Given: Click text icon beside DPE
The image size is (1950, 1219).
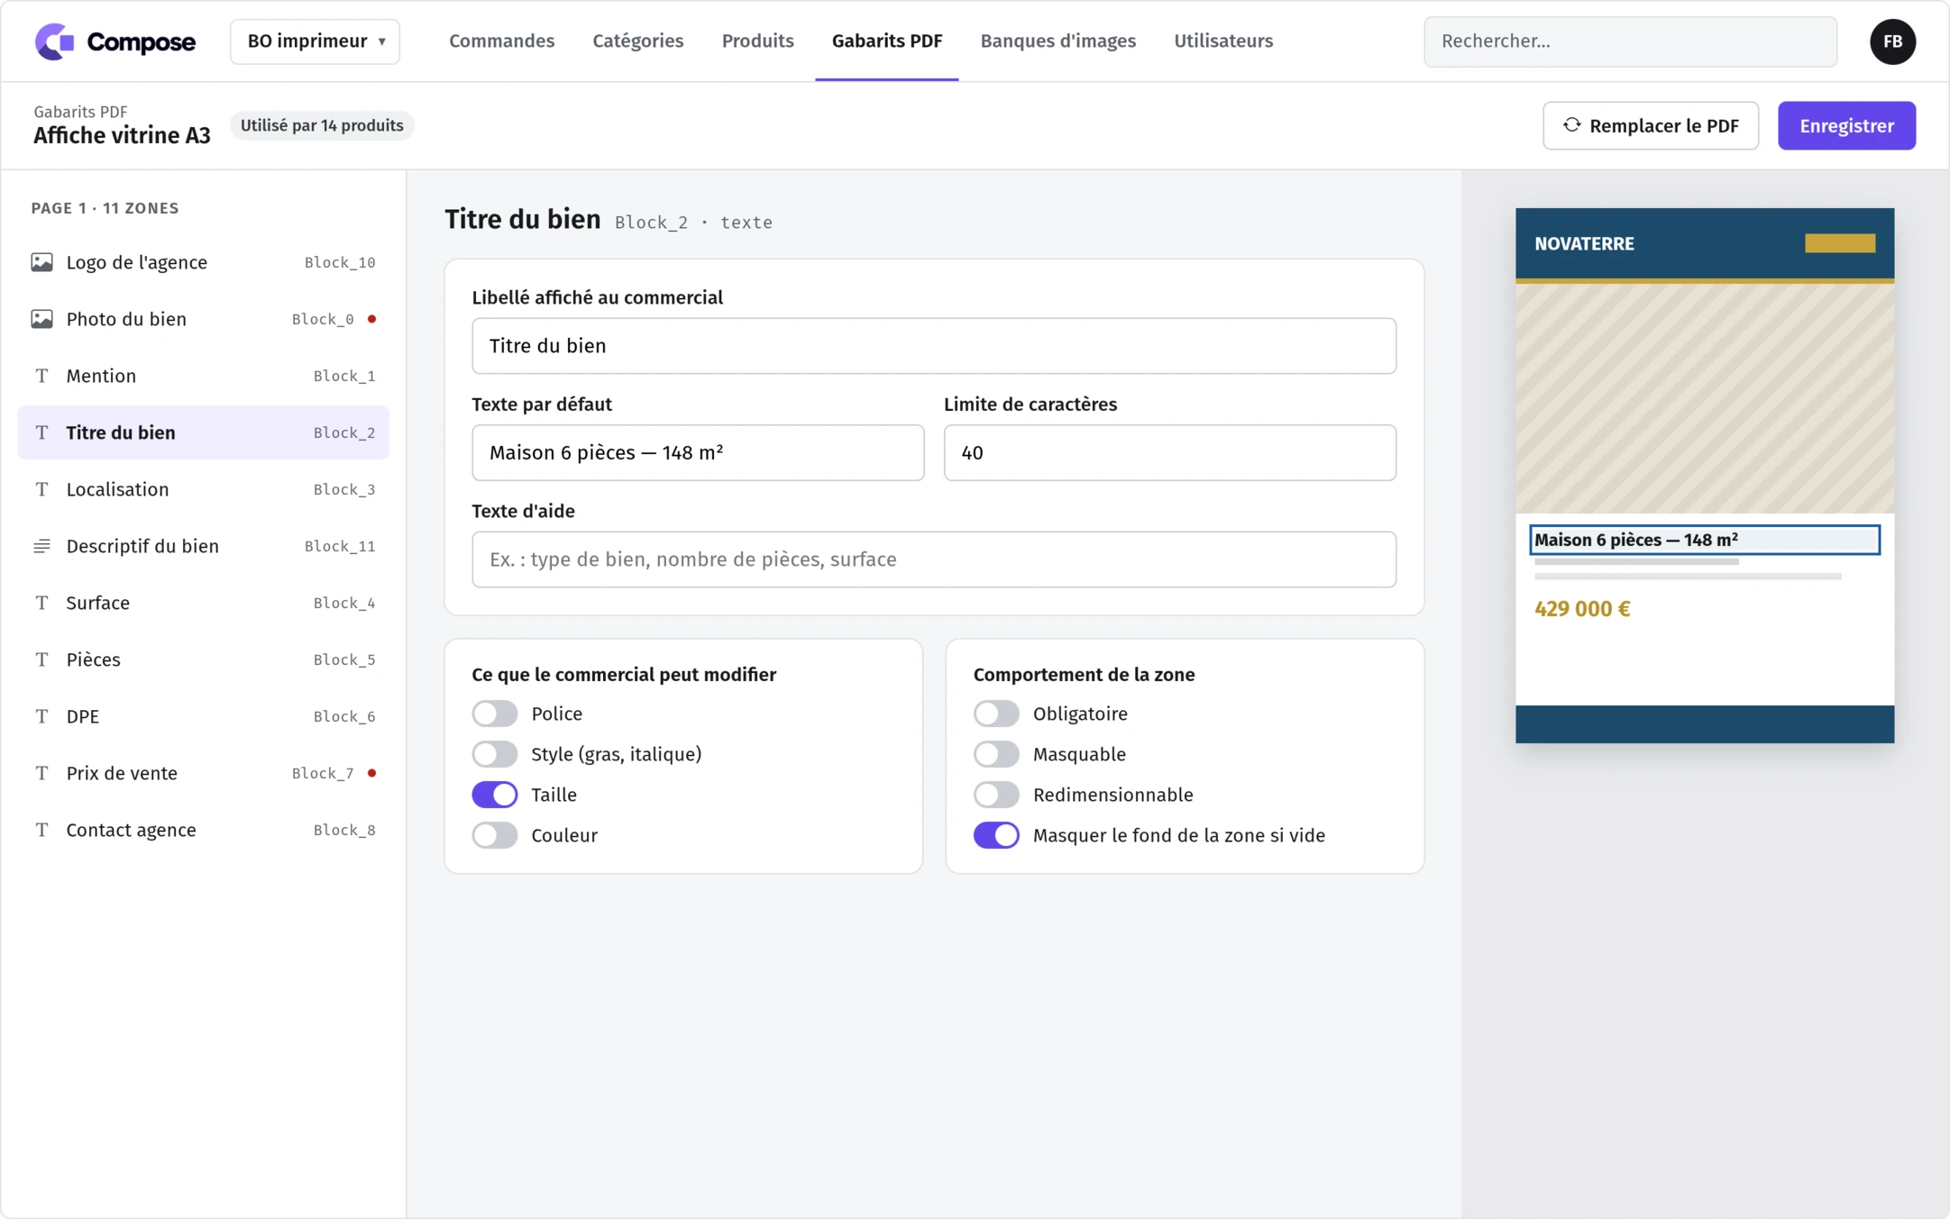Looking at the screenshot, I should click(41, 716).
